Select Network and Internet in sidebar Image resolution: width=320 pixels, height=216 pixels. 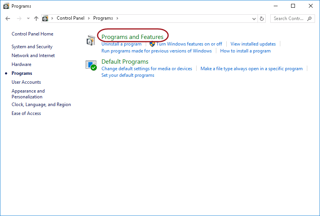point(33,56)
